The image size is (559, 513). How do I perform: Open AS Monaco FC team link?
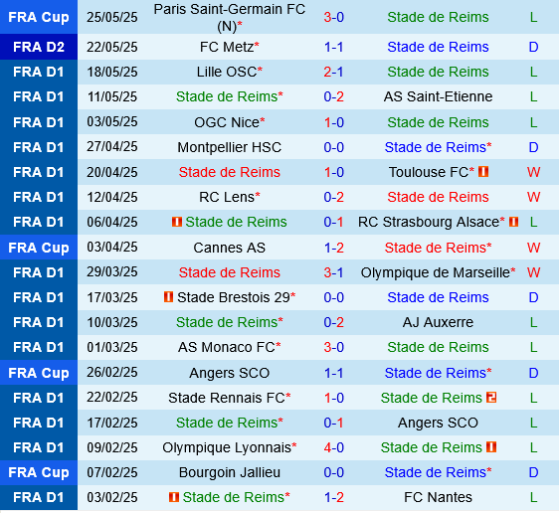click(x=227, y=347)
